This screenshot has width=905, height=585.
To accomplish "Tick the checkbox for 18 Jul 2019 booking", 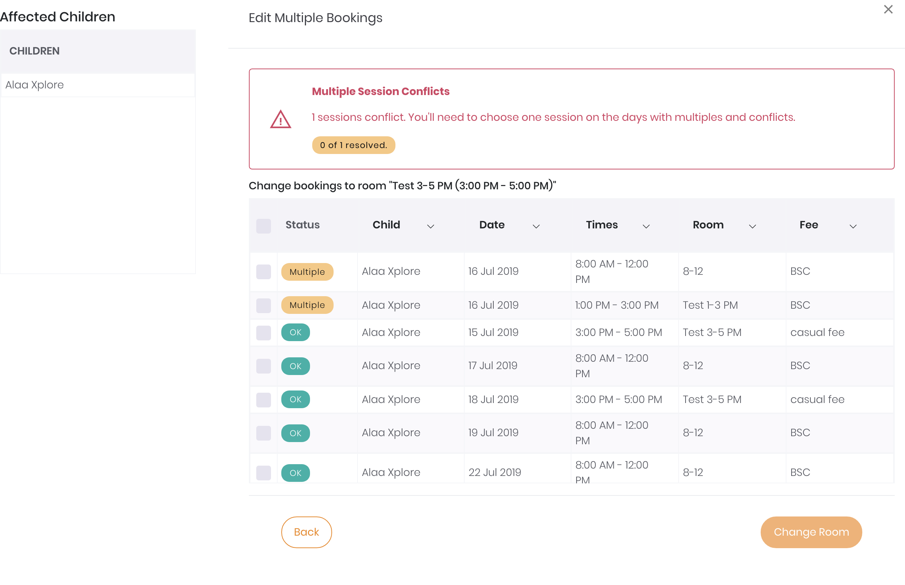I will point(264,400).
